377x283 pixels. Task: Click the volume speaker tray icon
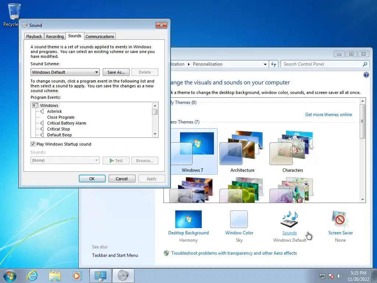coord(339,276)
